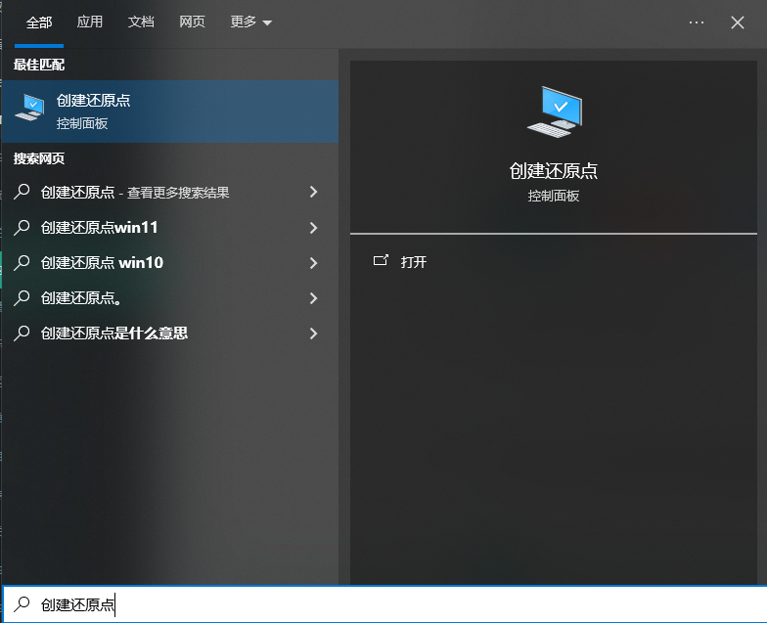Click the computer icon in best match result
This screenshot has width=767, height=623.
(29, 108)
